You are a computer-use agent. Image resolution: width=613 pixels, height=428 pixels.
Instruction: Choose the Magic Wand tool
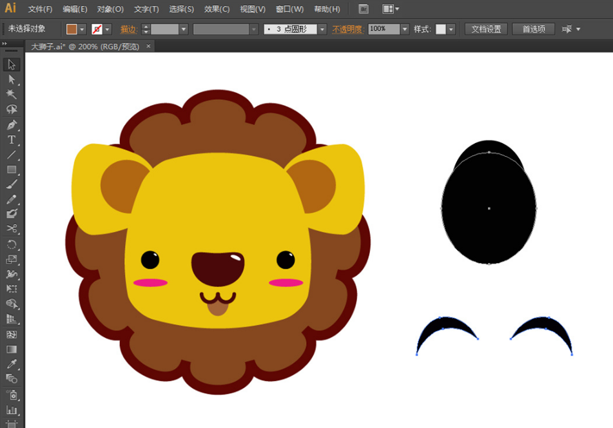(12, 94)
